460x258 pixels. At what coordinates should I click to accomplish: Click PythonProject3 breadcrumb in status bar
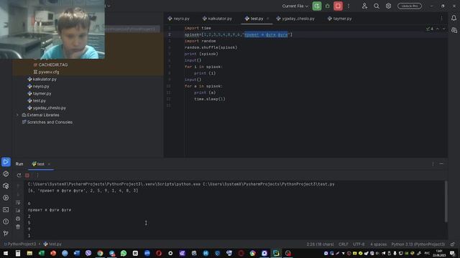pyautogui.click(x=20, y=244)
